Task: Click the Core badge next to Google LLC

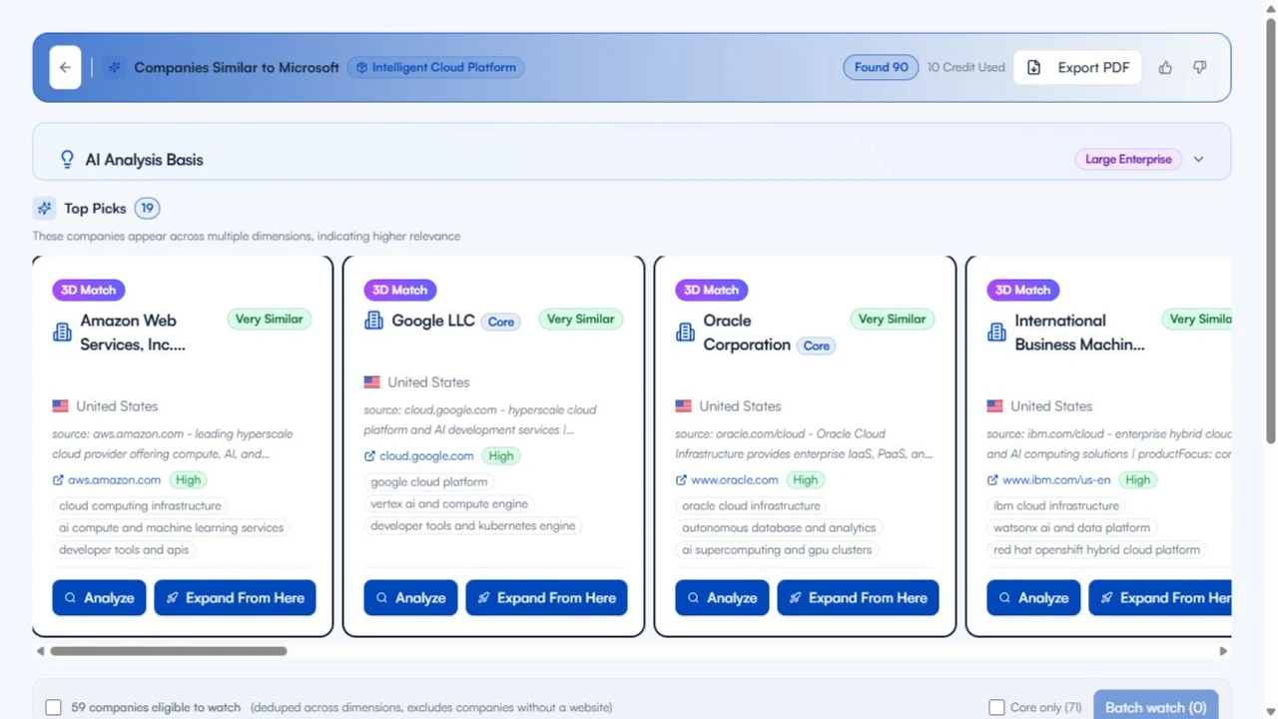Action: coord(501,322)
